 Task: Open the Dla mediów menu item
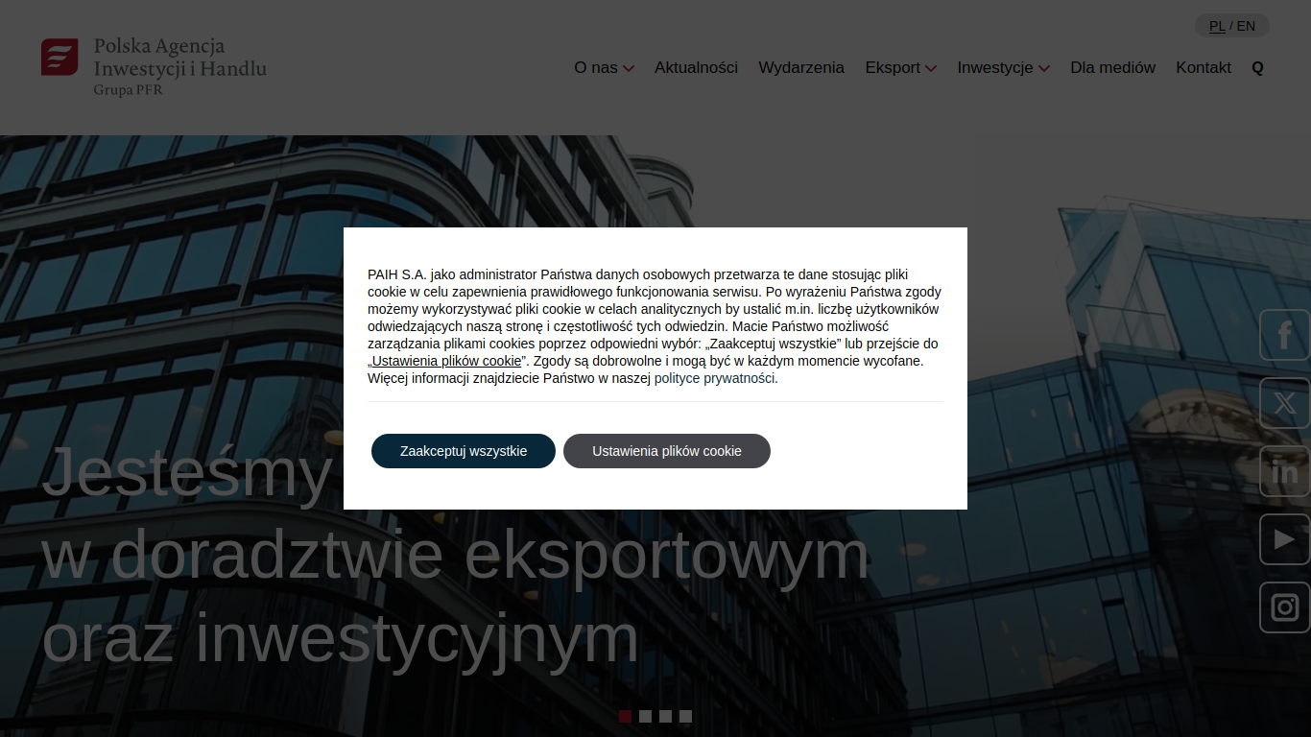(x=1112, y=67)
